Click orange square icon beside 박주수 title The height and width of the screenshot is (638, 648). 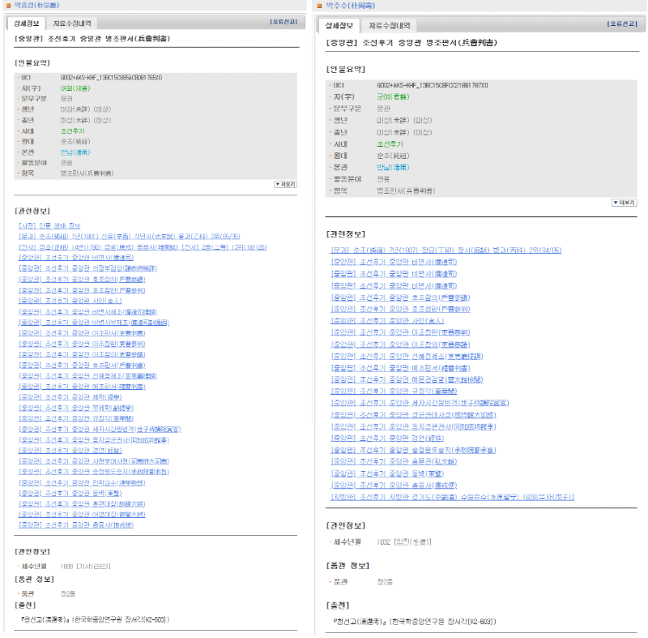point(319,5)
